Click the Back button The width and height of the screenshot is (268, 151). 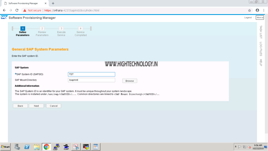coord(20,106)
